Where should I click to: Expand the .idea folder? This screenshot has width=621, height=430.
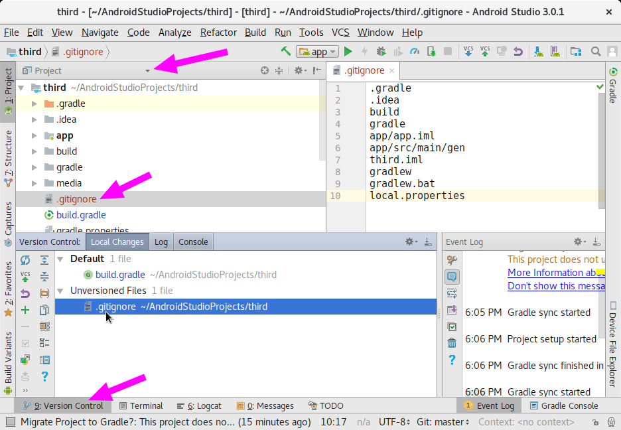[34, 119]
